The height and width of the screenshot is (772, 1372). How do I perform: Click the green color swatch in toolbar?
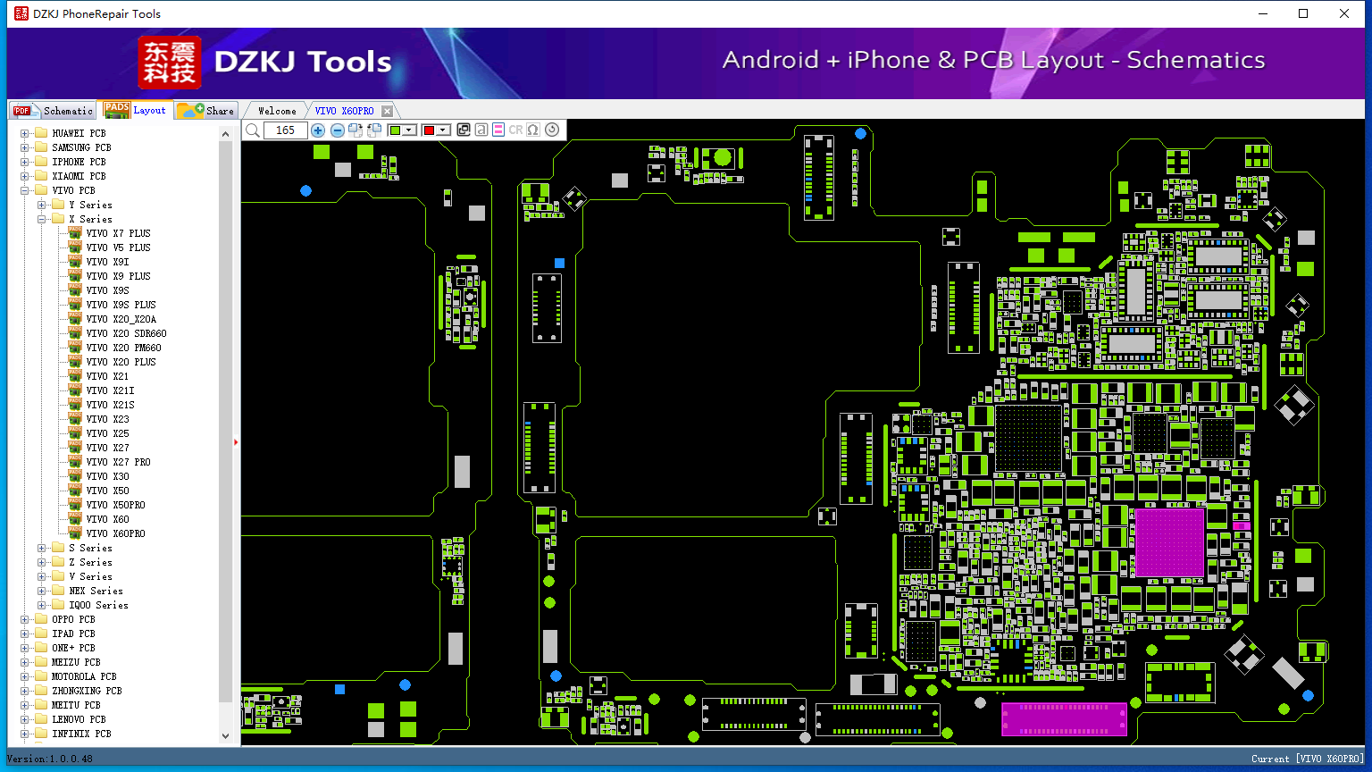(x=395, y=130)
